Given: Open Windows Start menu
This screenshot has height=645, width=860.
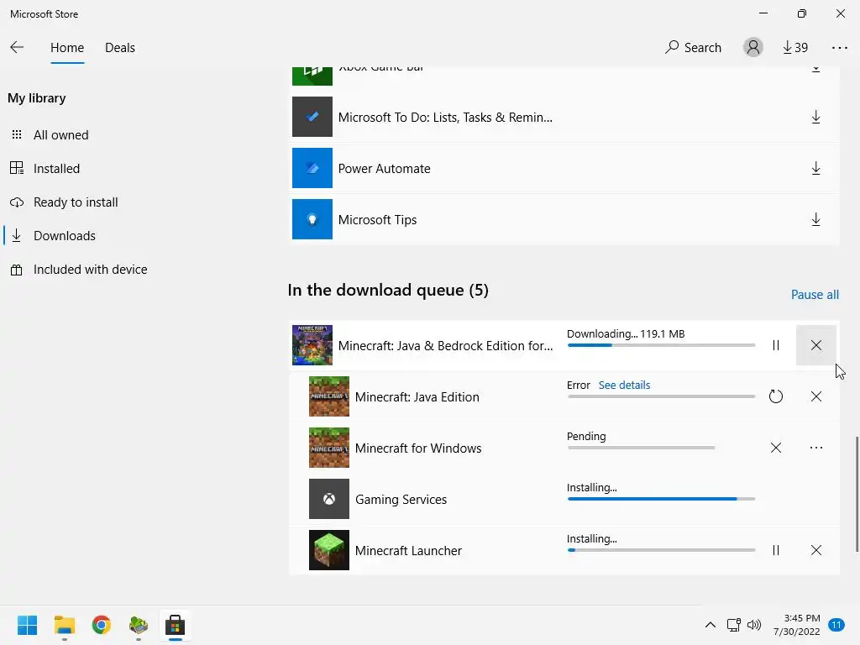Looking at the screenshot, I should point(27,625).
